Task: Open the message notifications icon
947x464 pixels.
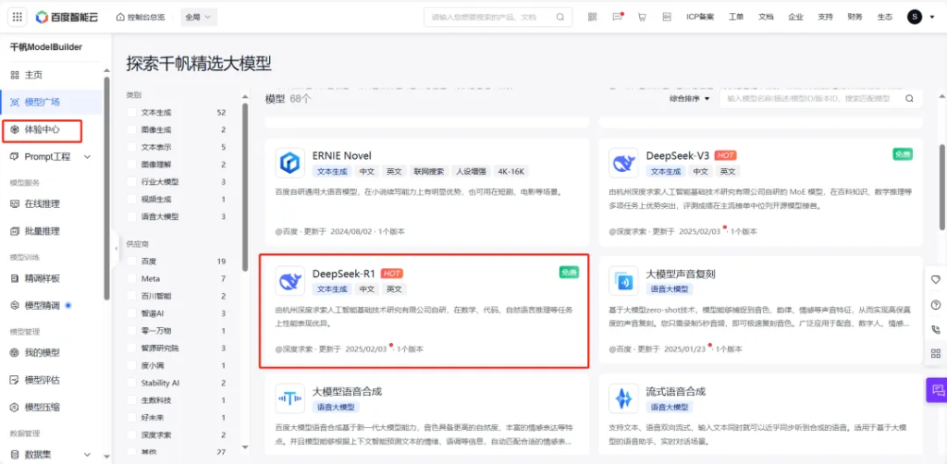Action: [617, 17]
